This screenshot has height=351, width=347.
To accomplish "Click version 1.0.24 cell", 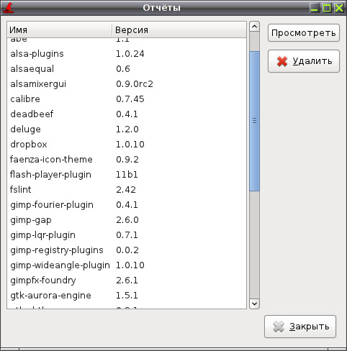I will 130,54.
